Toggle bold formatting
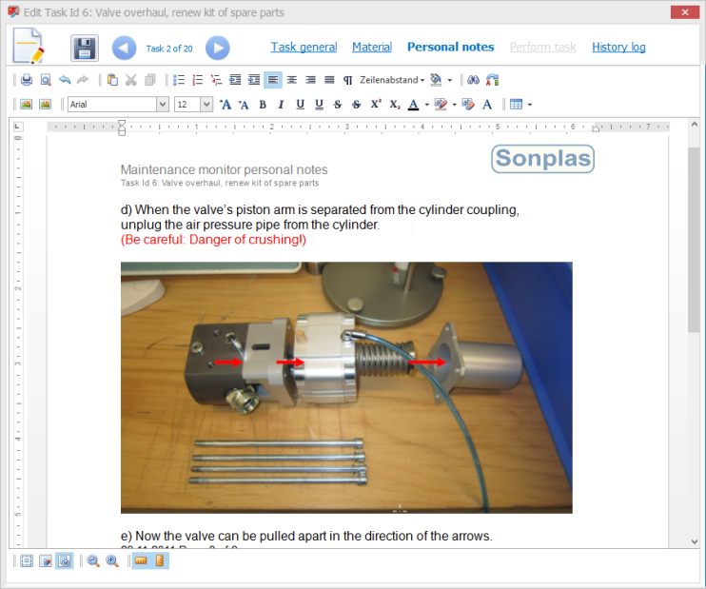This screenshot has height=589, width=706. click(x=263, y=105)
